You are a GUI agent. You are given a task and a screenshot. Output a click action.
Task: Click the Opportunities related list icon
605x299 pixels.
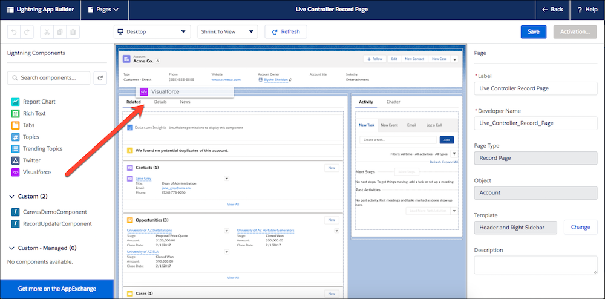coord(130,220)
